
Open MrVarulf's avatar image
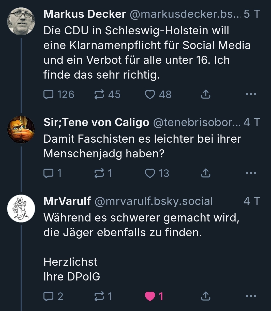(21, 209)
